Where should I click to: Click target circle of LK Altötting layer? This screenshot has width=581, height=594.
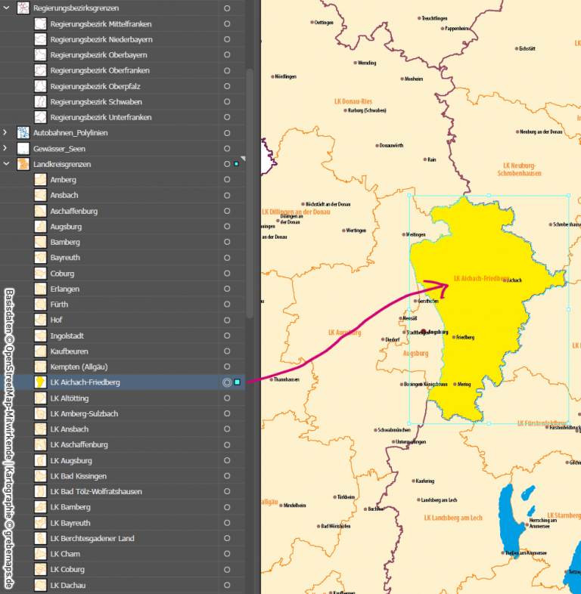click(x=227, y=398)
